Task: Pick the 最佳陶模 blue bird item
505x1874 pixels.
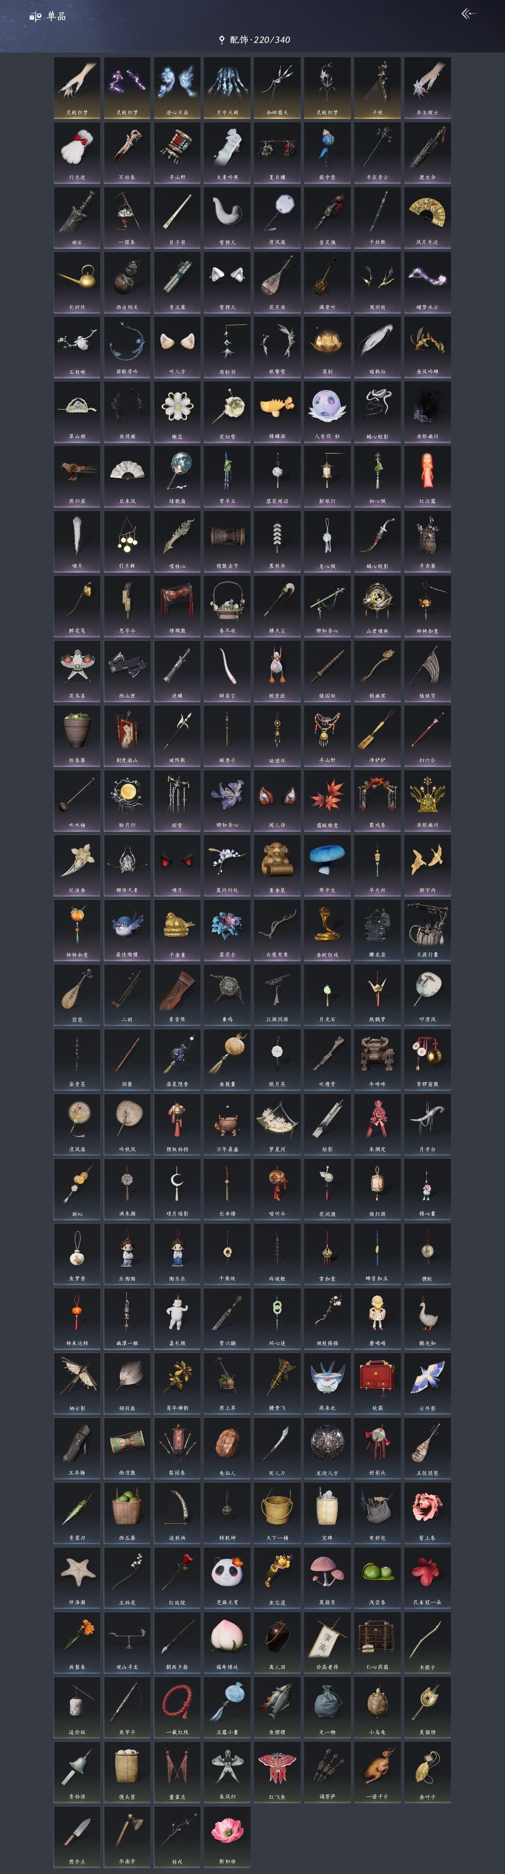Action: coord(127,930)
